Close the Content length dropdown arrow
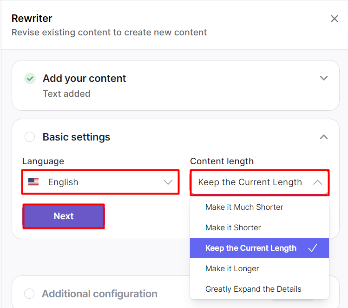This screenshot has width=348, height=308. coord(318,182)
